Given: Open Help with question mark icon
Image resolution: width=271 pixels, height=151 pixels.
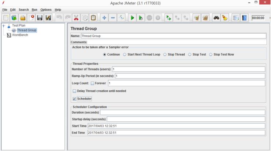Looking at the screenshot, I should 244,18.
